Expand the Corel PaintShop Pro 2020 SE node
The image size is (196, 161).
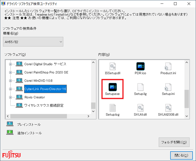click(10, 72)
